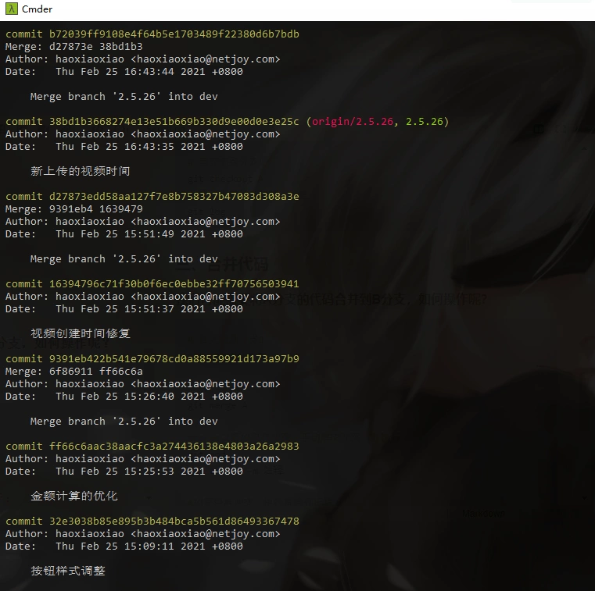Click commit message 金额计算的优化

pyautogui.click(x=74, y=497)
